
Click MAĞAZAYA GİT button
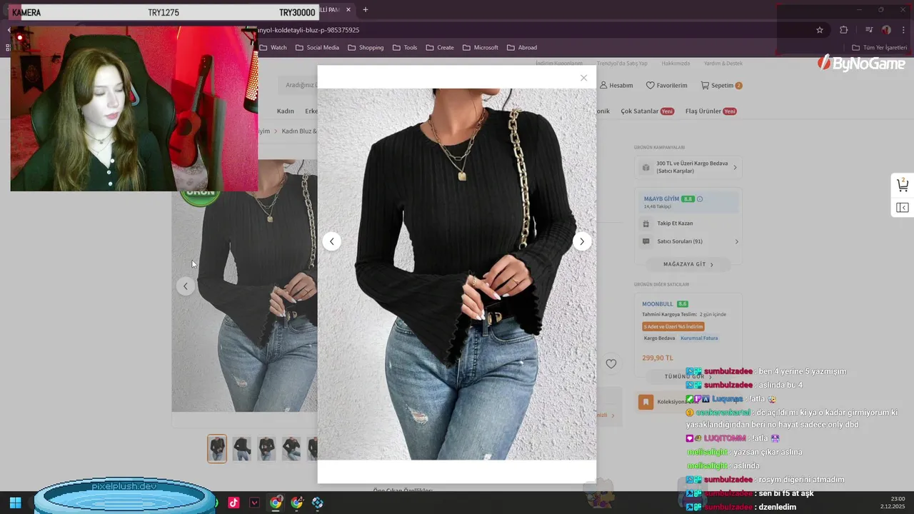click(688, 264)
